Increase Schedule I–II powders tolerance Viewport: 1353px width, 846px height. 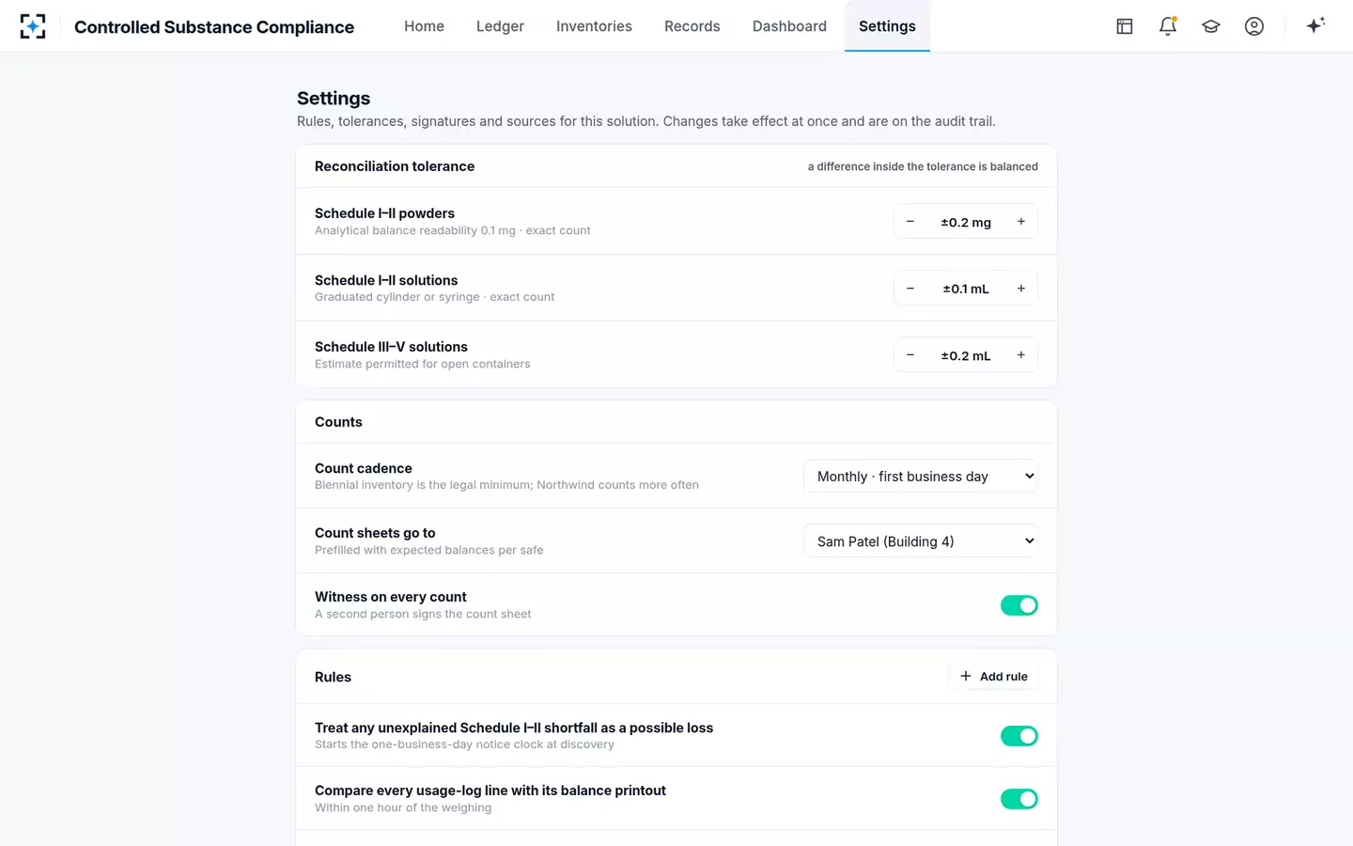pos(1021,222)
